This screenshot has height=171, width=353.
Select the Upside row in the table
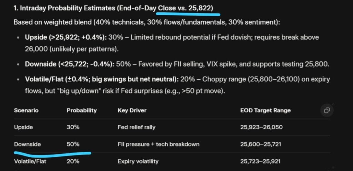pyautogui.click(x=23, y=127)
